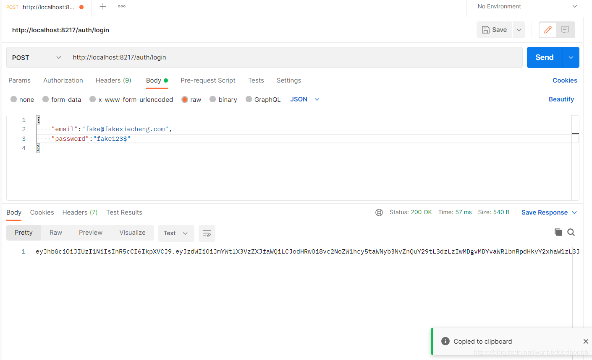The width and height of the screenshot is (592, 360).
Task: Open the Pre-request Script tab
Action: click(208, 80)
